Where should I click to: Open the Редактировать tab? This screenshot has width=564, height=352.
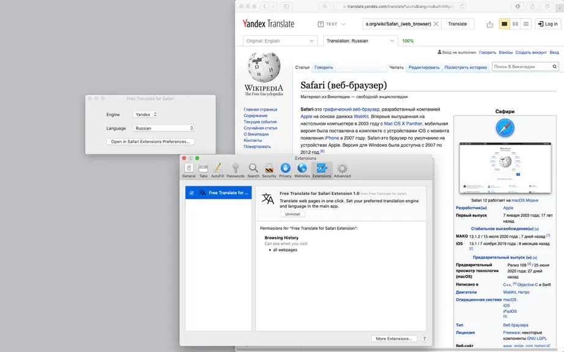pyautogui.click(x=424, y=67)
